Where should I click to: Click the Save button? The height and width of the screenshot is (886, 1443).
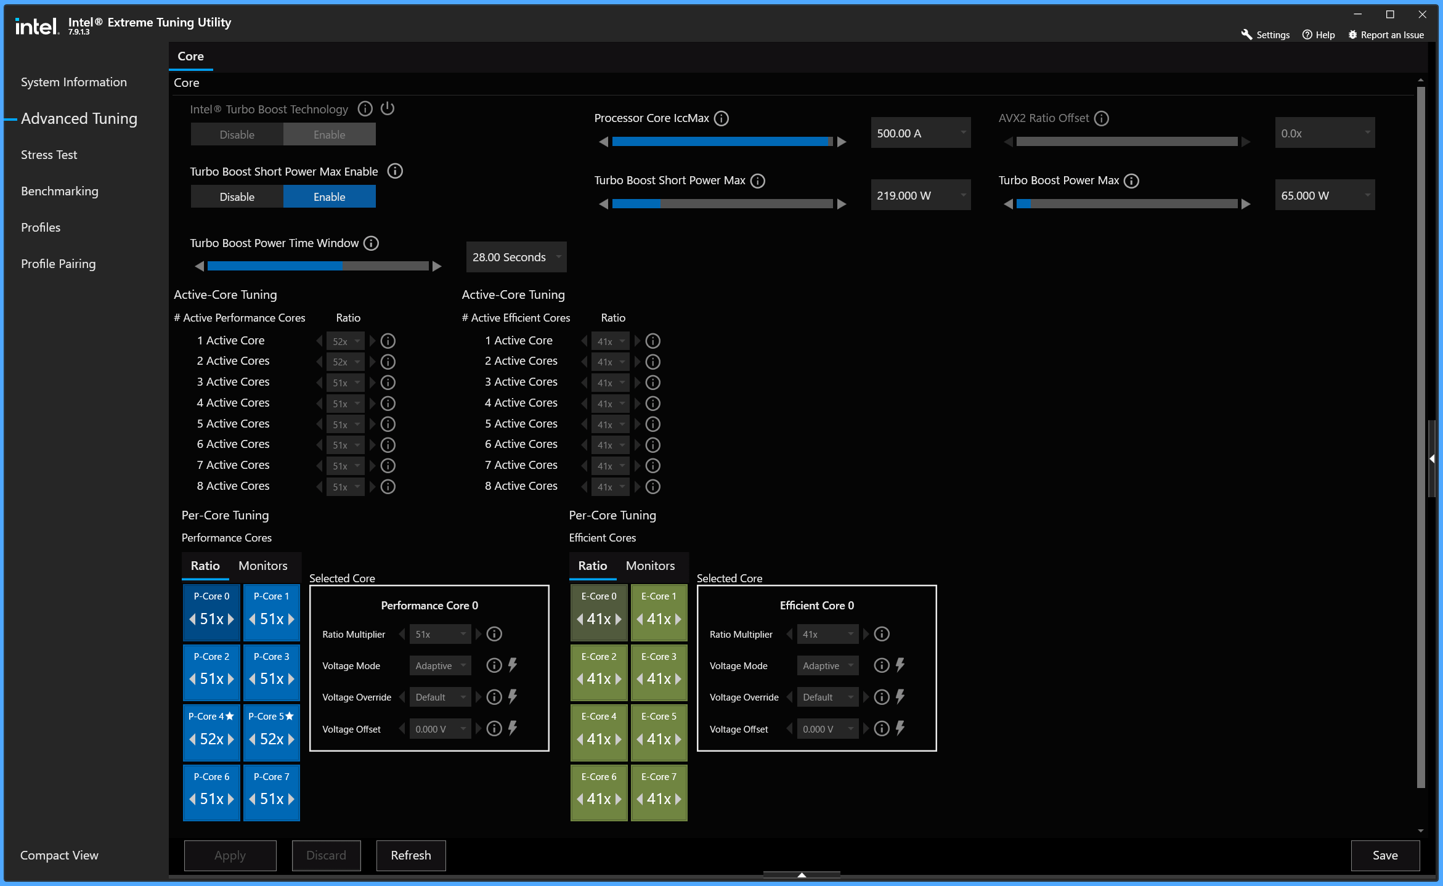(x=1385, y=855)
